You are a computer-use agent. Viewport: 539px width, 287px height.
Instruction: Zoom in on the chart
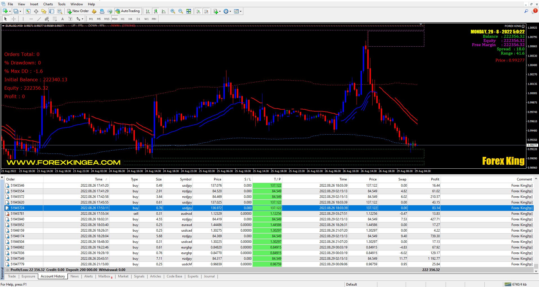pyautogui.click(x=173, y=11)
